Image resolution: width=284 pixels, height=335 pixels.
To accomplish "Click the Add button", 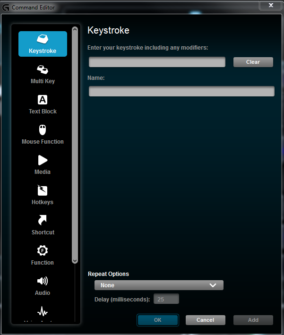I will pyautogui.click(x=253, y=320).
